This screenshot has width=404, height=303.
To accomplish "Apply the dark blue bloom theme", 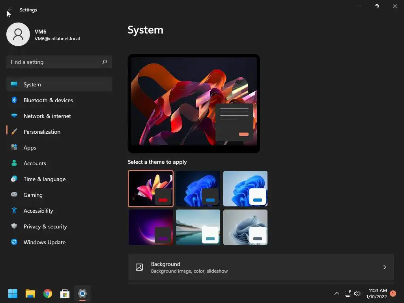I will click(x=198, y=189).
